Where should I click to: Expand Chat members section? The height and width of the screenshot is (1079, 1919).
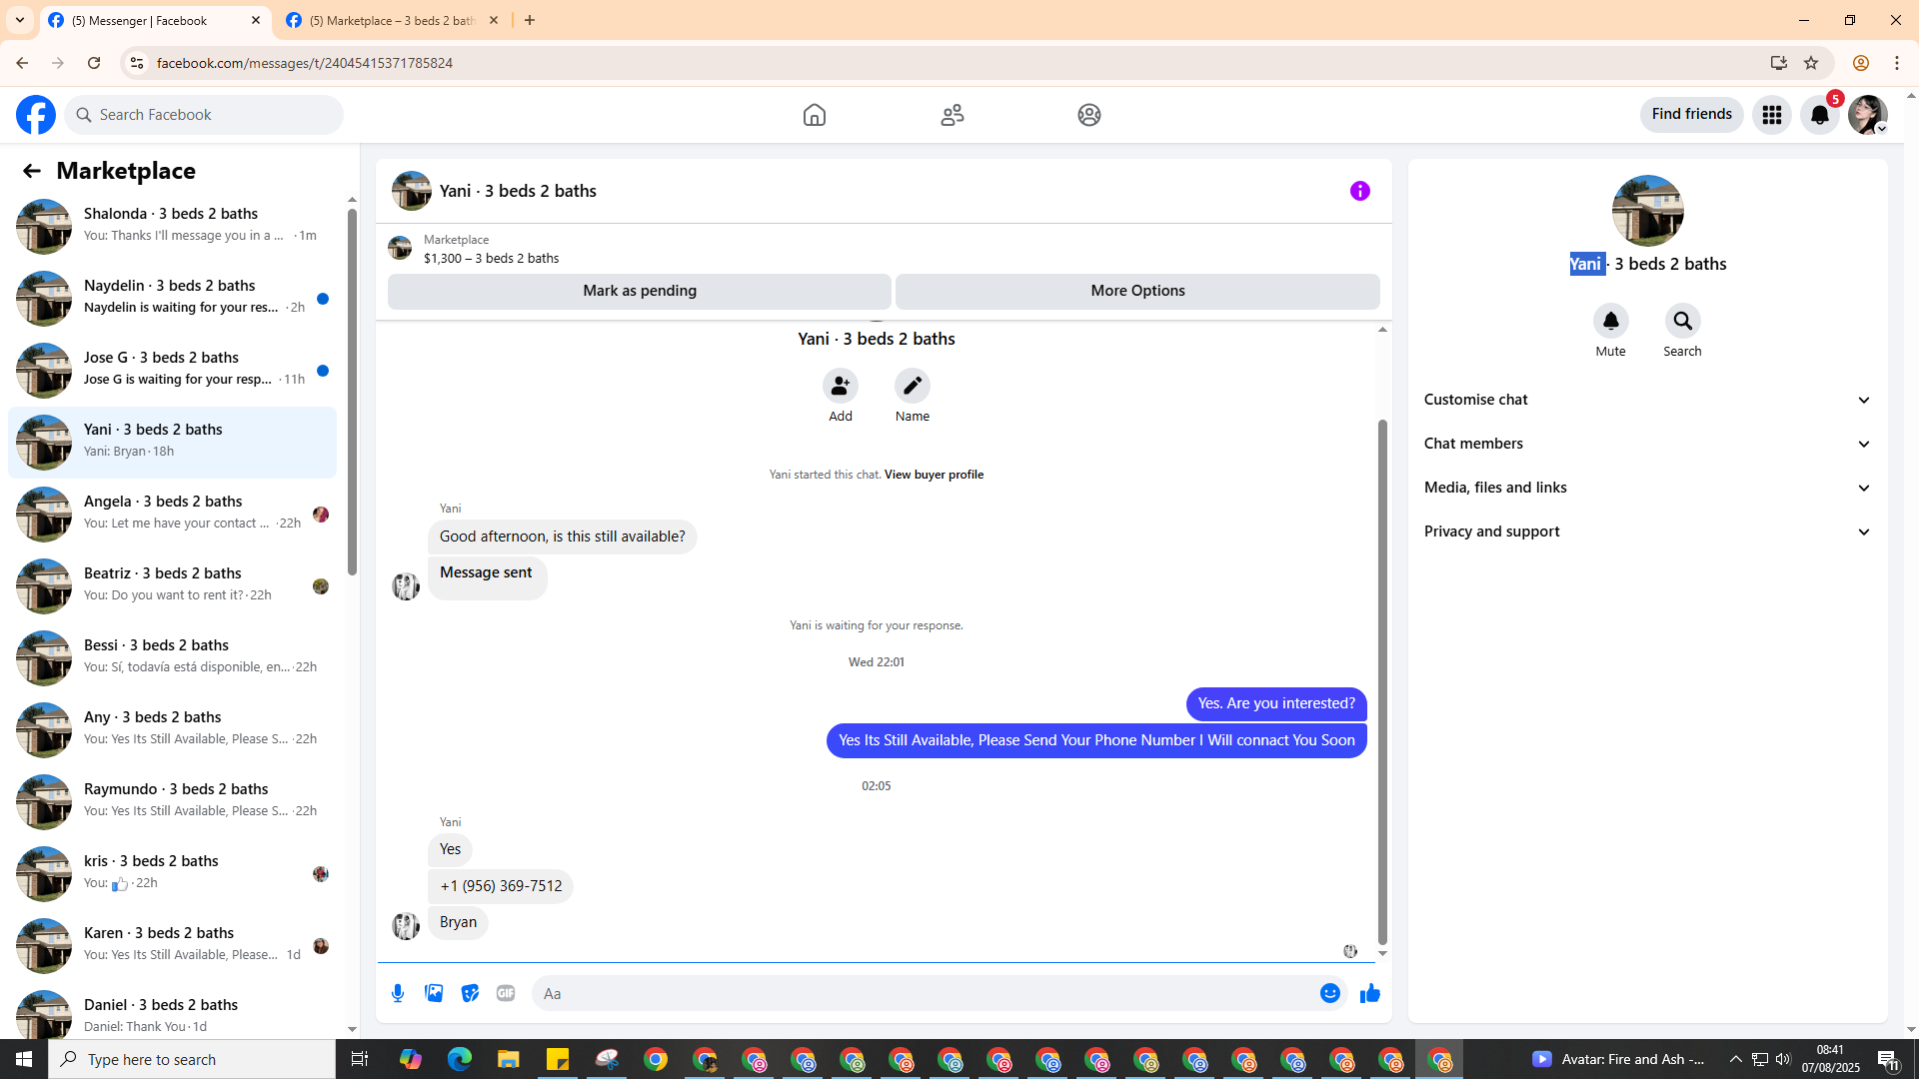1648,444
